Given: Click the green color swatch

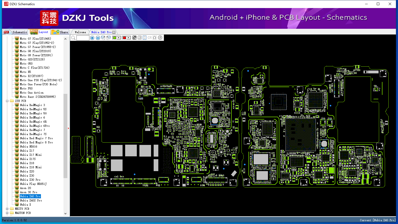Looking at the screenshot, I should tap(115, 38).
